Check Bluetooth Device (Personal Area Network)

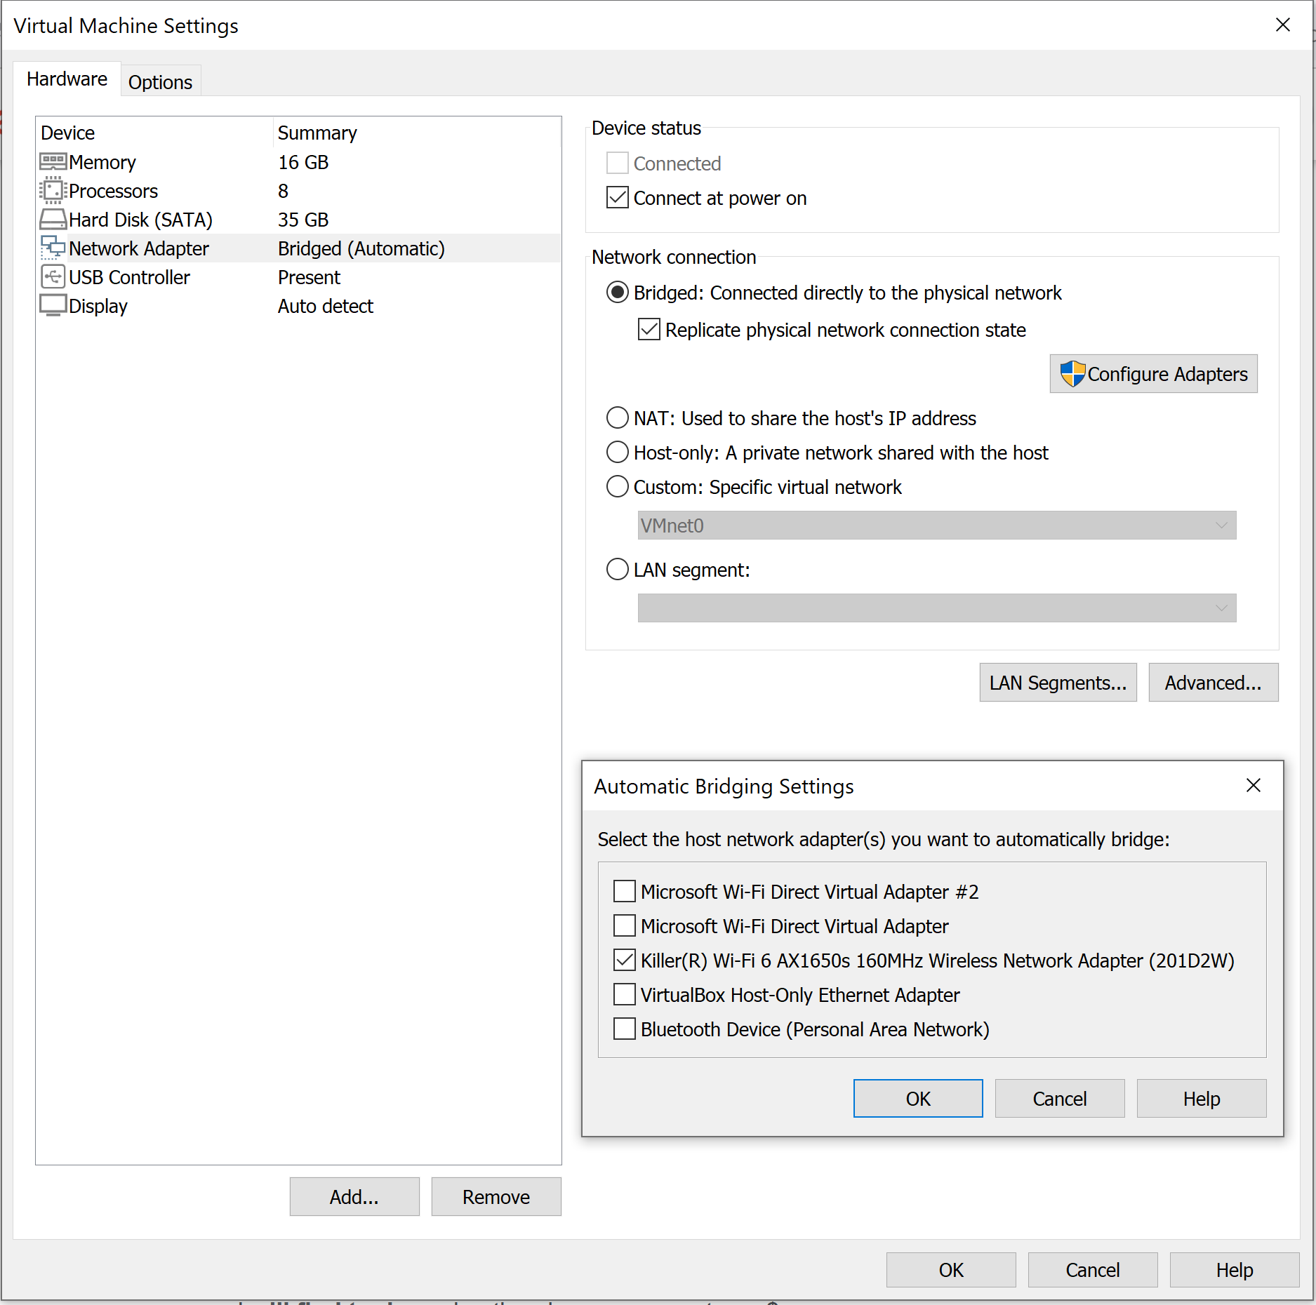625,1029
